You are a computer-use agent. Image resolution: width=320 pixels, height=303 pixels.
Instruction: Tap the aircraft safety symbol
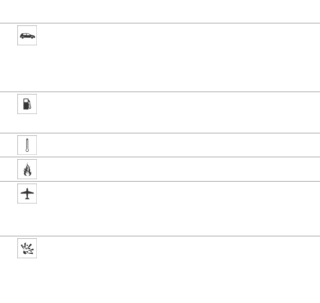(27, 194)
